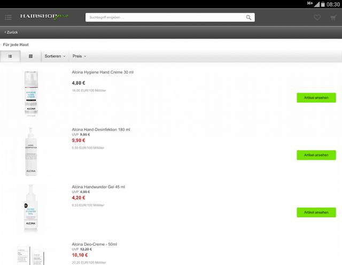Open the shopping cart icon

pyautogui.click(x=333, y=18)
